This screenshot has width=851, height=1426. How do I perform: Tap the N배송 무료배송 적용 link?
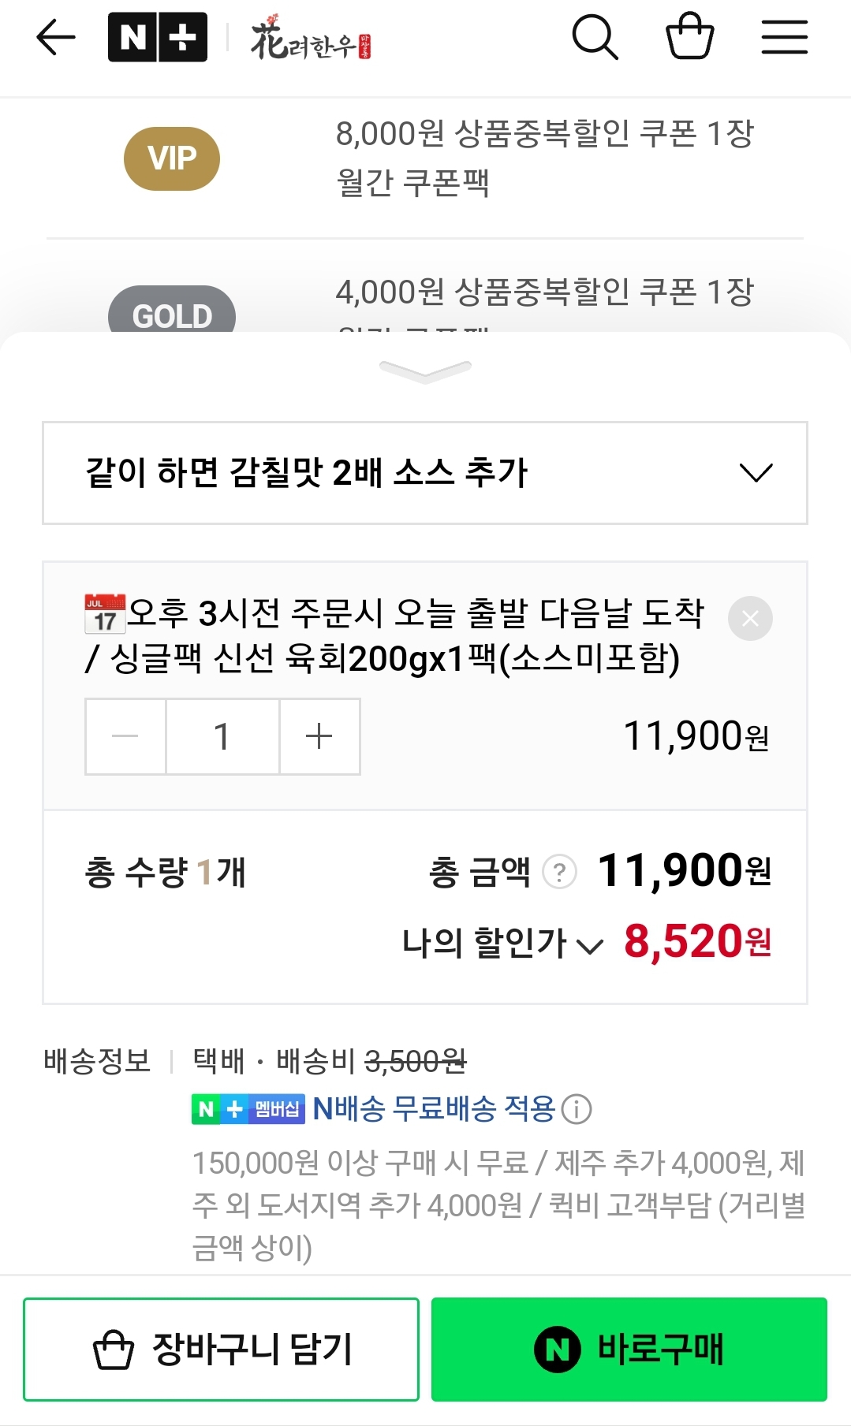(435, 1109)
